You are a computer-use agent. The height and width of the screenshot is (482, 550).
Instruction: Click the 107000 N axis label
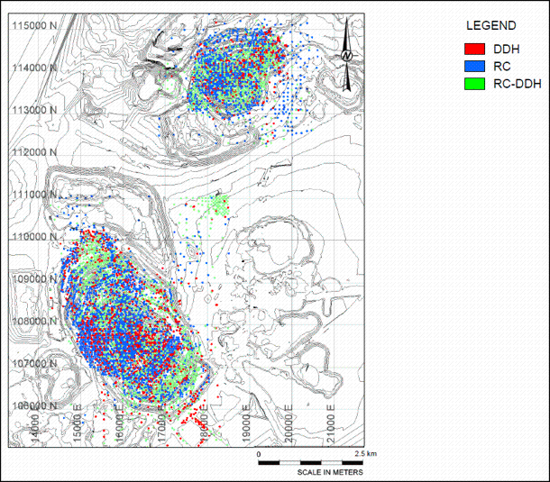[x=34, y=363]
